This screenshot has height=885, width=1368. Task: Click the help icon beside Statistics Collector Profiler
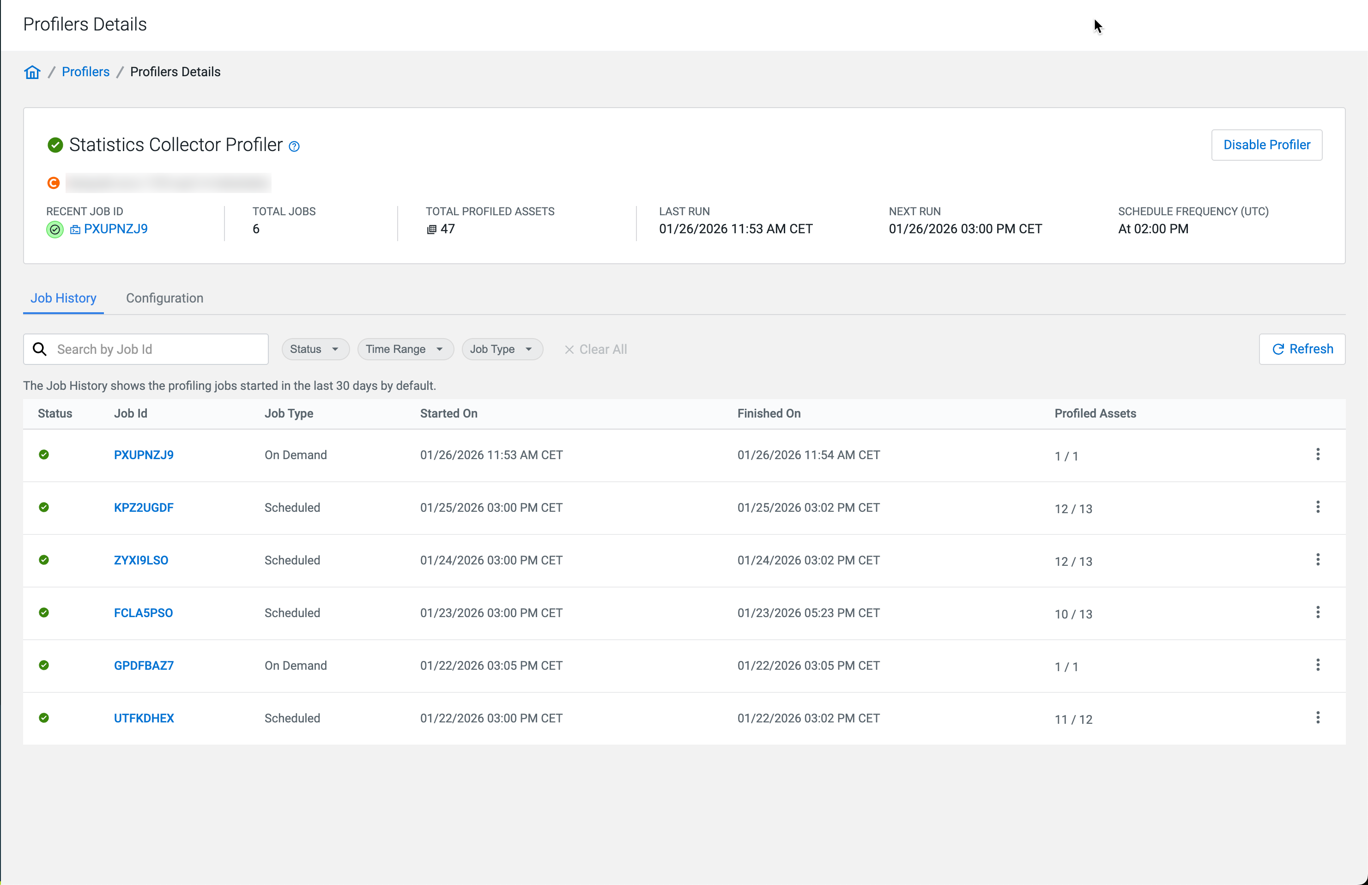[294, 146]
